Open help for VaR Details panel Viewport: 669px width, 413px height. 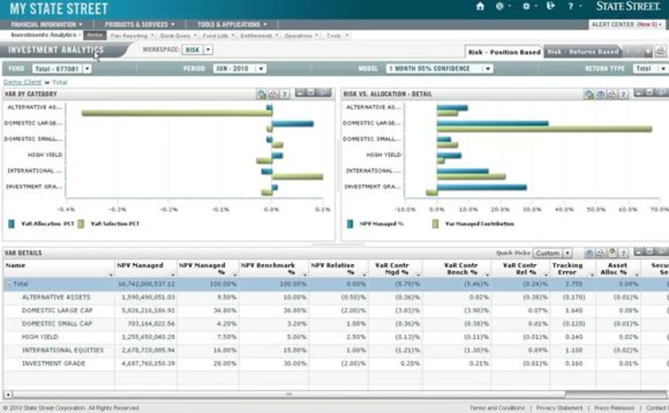click(x=624, y=253)
